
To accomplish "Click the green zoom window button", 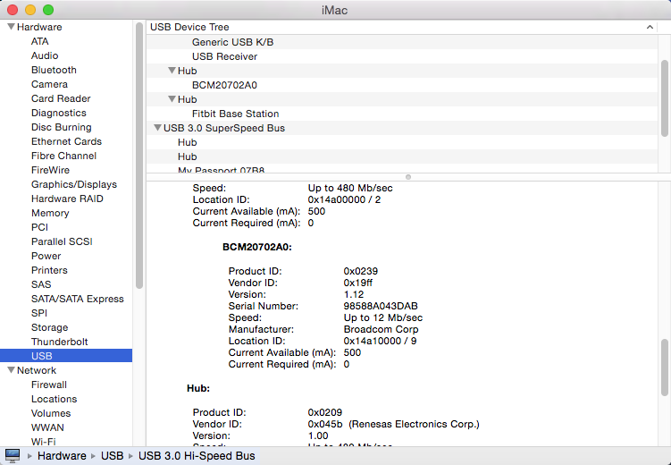I will (x=48, y=10).
